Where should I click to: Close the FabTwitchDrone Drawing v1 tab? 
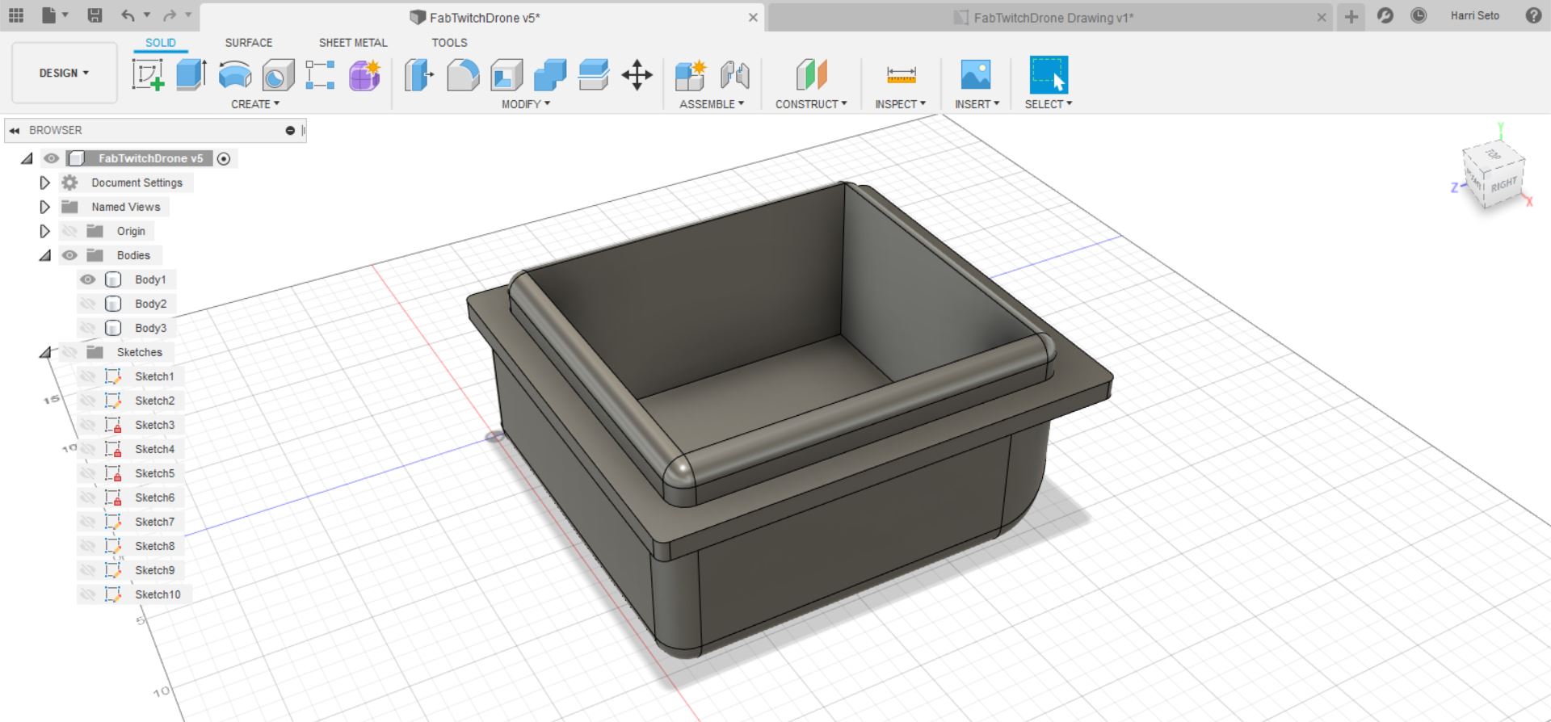pyautogui.click(x=1322, y=17)
